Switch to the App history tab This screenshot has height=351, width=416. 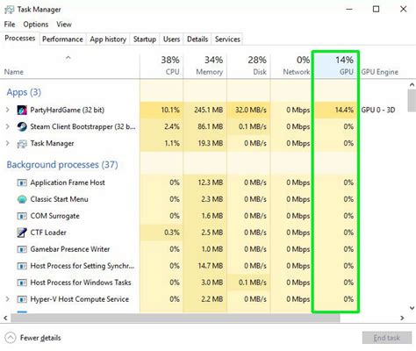pos(108,39)
